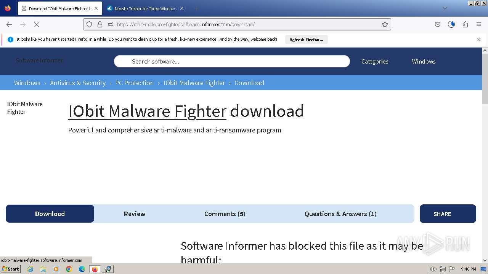This screenshot has width=488, height=274.
Task: Open a new tab with plus button
Action: [196, 8]
